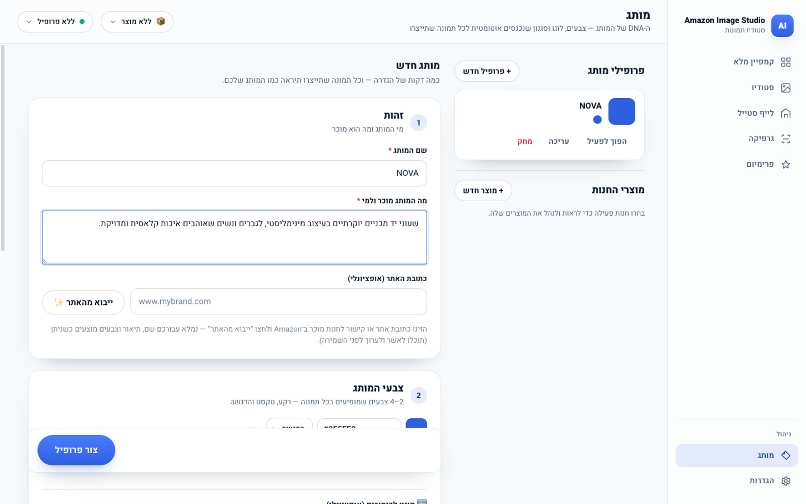Click the פרופילי מותג heading

tap(616, 71)
